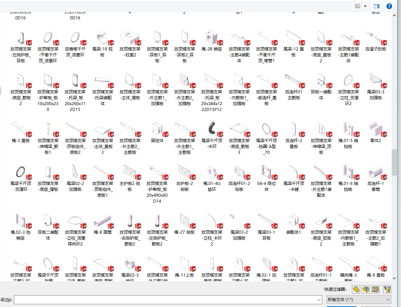Select file 后连杆-2 盖板
401x307 pixels.
(293, 135)
